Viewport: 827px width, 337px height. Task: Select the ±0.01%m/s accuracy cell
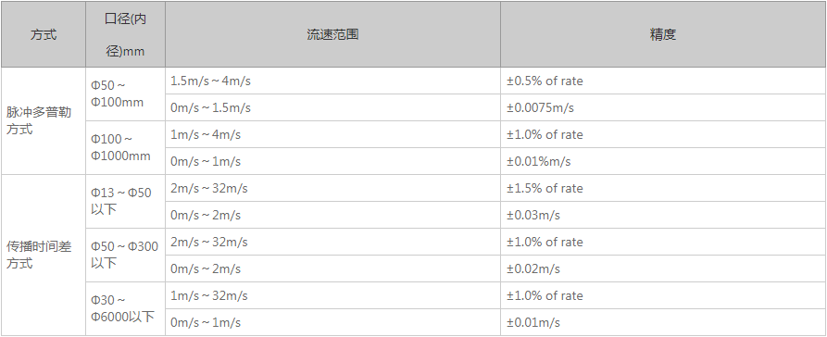(663, 161)
